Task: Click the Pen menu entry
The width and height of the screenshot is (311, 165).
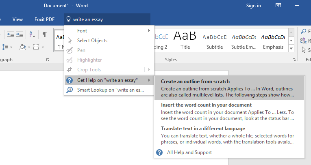Action: [x=109, y=50]
